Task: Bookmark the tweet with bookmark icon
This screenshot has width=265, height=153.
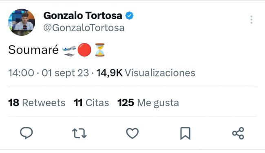Action: point(185,133)
